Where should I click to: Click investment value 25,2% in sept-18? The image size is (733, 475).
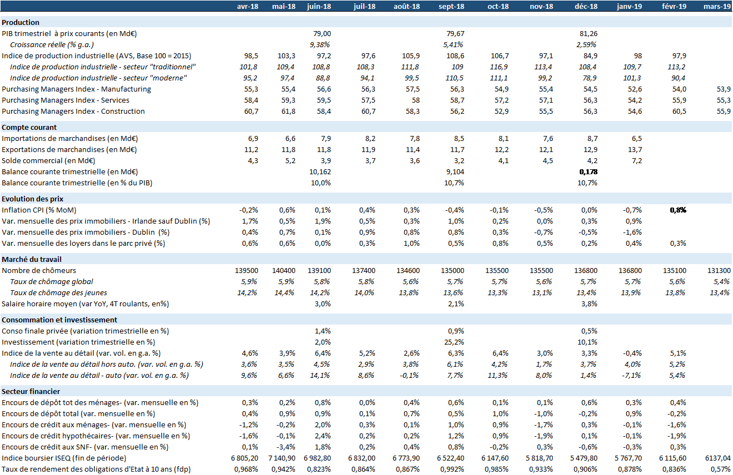coord(453,342)
